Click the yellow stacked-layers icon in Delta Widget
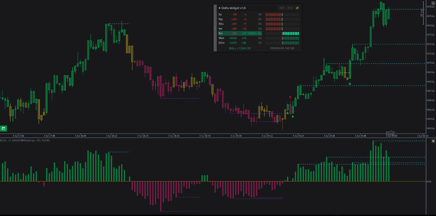This screenshot has height=216, width=436. point(297,8)
